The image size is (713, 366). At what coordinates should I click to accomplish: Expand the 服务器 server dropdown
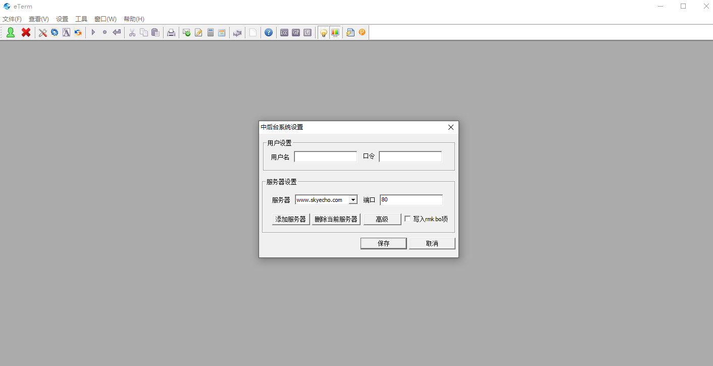coord(353,200)
